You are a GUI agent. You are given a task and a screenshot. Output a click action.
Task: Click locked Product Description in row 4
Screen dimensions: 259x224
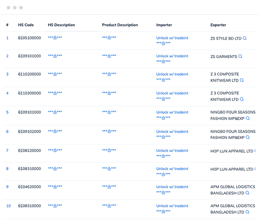pyautogui.click(x=109, y=93)
